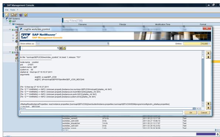
Task: Click the green QEP system icon
Action: click(10, 21)
